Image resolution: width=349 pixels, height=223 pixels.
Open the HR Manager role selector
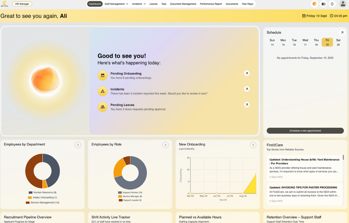pyautogui.click(x=22, y=4)
